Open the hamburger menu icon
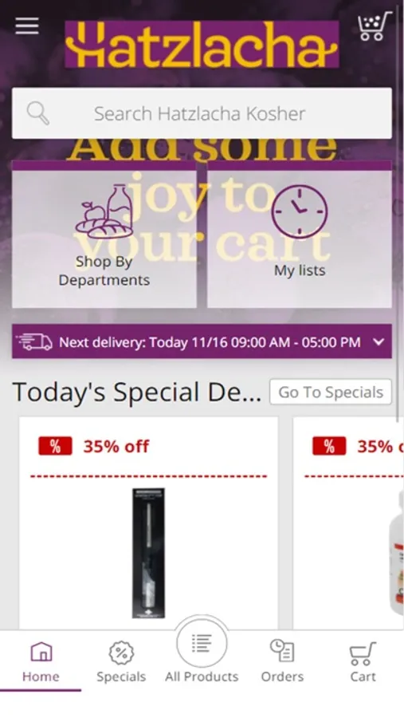The width and height of the screenshot is (404, 718). tap(27, 26)
